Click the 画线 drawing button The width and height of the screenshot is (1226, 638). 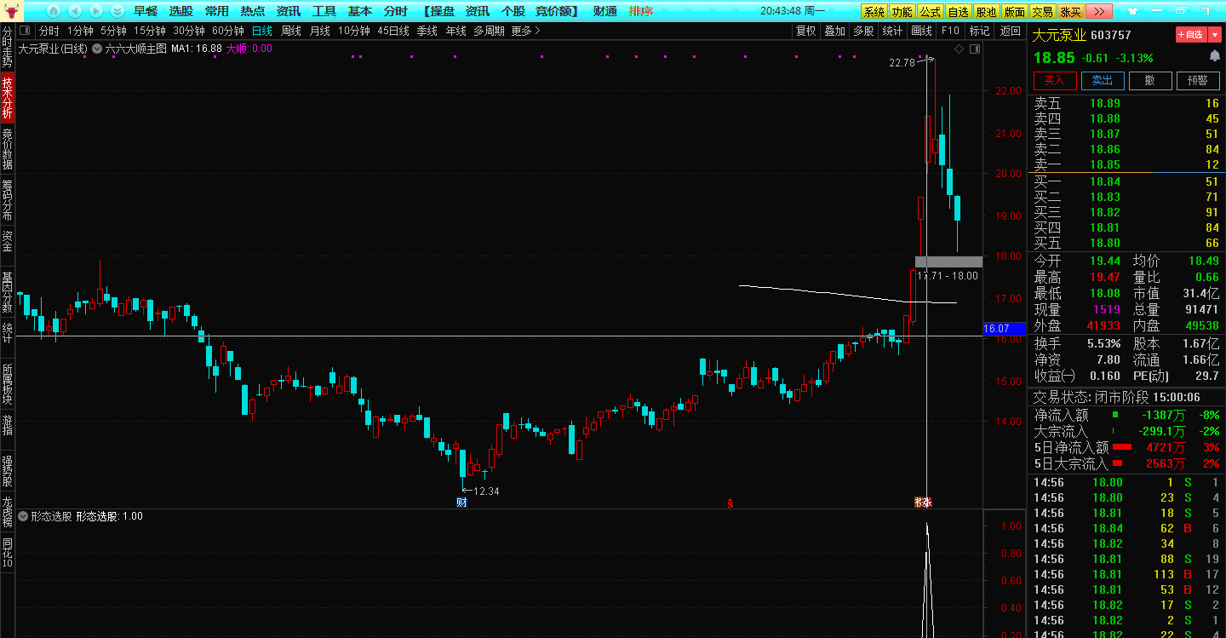coord(921,31)
